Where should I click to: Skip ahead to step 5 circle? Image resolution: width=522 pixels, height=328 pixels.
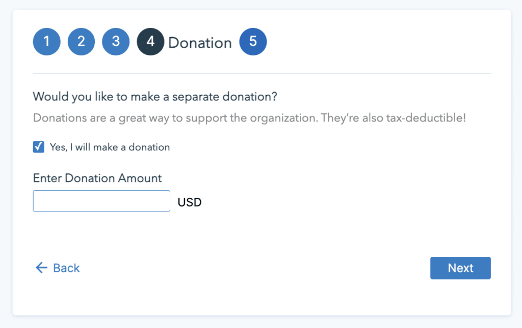point(253,42)
